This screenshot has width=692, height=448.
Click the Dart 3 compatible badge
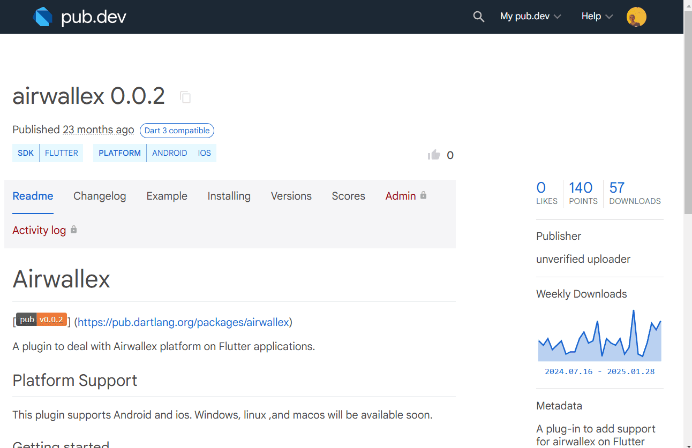(x=177, y=131)
